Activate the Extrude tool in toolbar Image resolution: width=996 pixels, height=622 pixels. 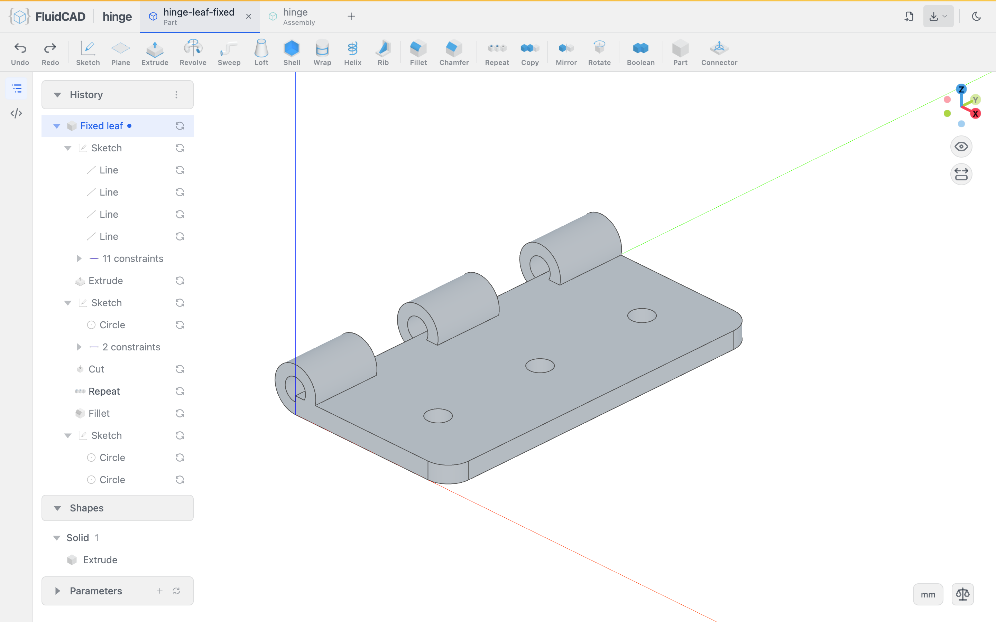[155, 53]
